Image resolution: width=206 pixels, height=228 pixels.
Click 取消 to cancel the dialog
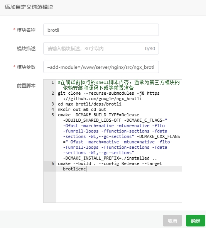(172, 221)
